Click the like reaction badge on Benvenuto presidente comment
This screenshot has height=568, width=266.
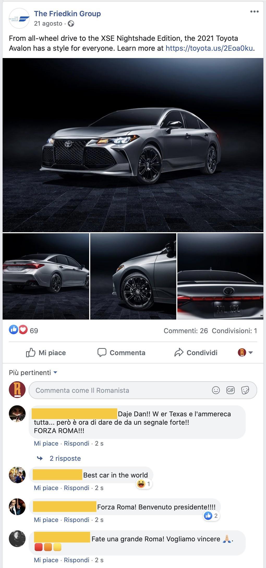pos(208,516)
